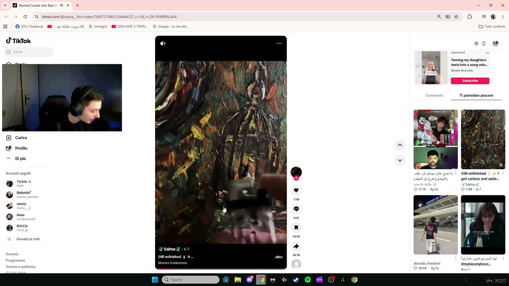Open the Natalie Reynolds ad thumbnail
This screenshot has height=286, width=509.
click(431, 68)
